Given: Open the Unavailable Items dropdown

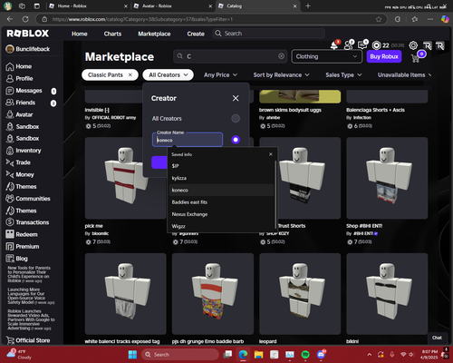Looking at the screenshot, I should click(x=404, y=74).
